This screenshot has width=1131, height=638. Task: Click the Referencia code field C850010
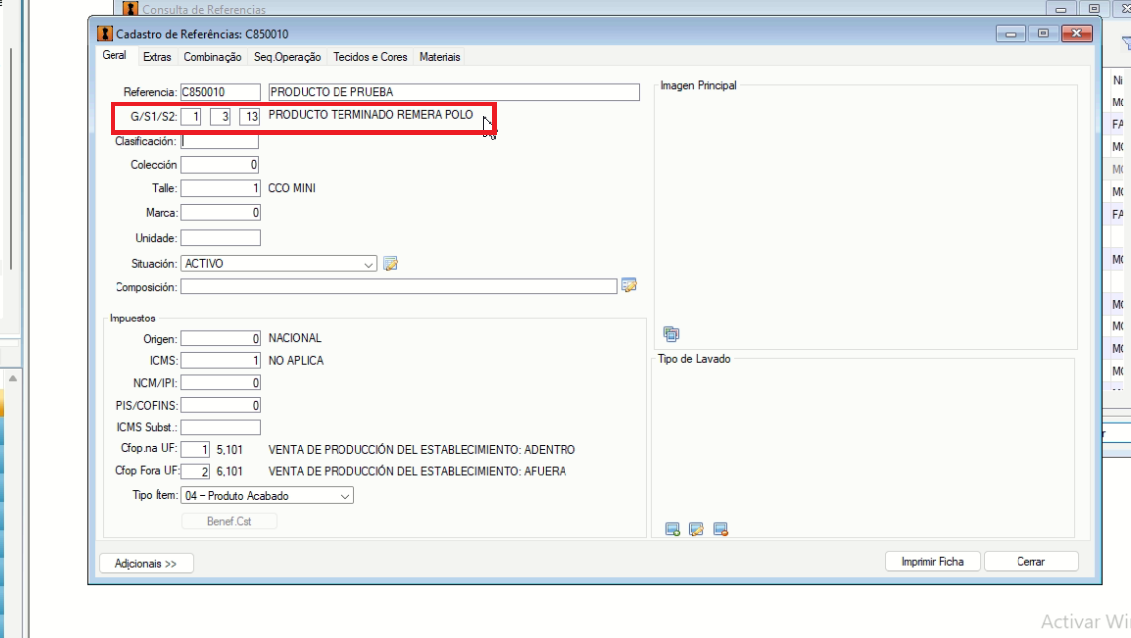click(221, 92)
